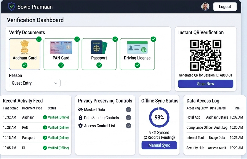Click the Data Sharing Controls lock icon
This screenshot has height=159, width=247.
(80, 117)
